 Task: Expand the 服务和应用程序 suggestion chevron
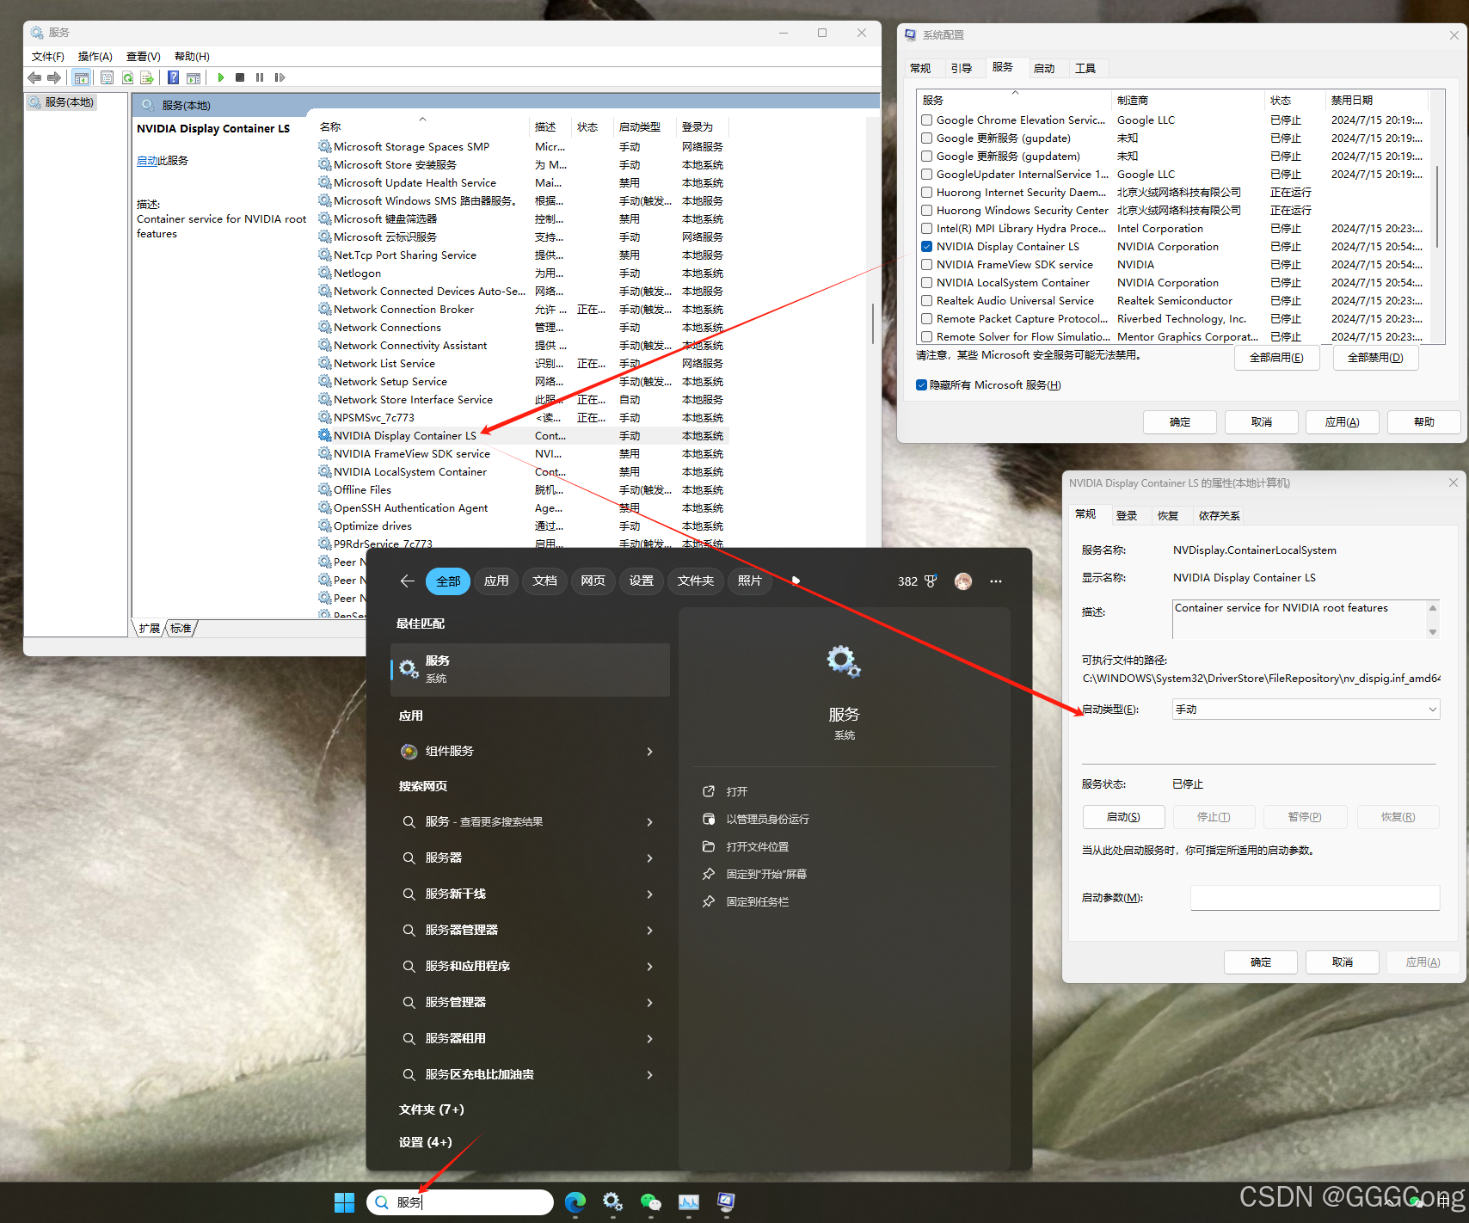(649, 967)
